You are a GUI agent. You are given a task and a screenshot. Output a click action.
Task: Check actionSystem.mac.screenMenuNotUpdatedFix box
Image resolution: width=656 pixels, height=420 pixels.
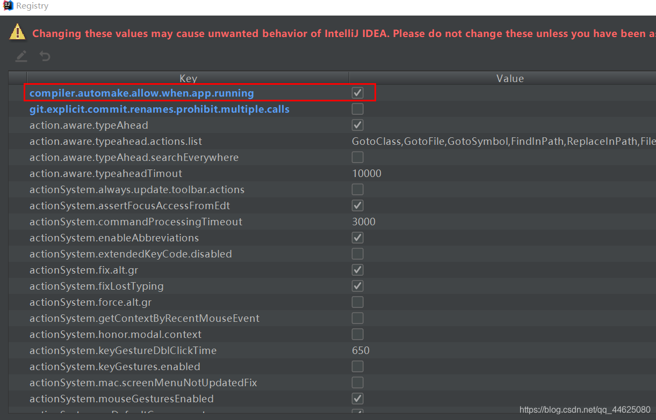(x=357, y=382)
